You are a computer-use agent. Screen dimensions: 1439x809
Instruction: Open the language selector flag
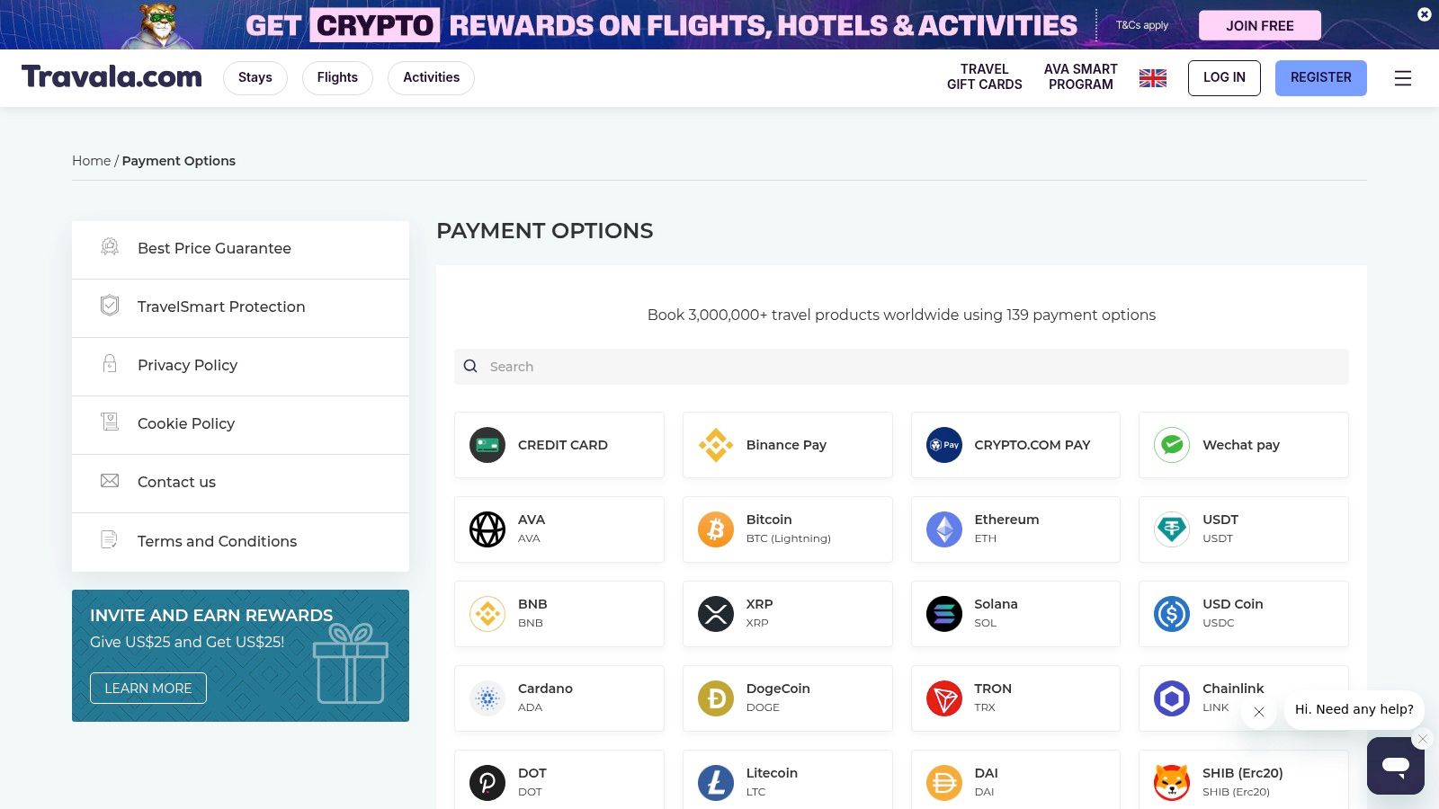[1152, 78]
